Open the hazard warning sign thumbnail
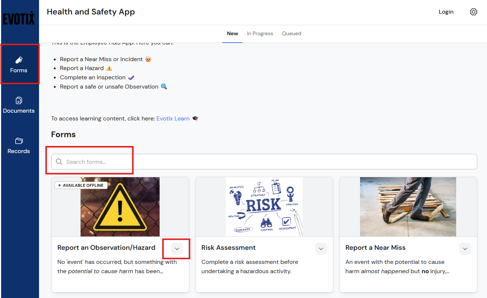 click(x=120, y=207)
